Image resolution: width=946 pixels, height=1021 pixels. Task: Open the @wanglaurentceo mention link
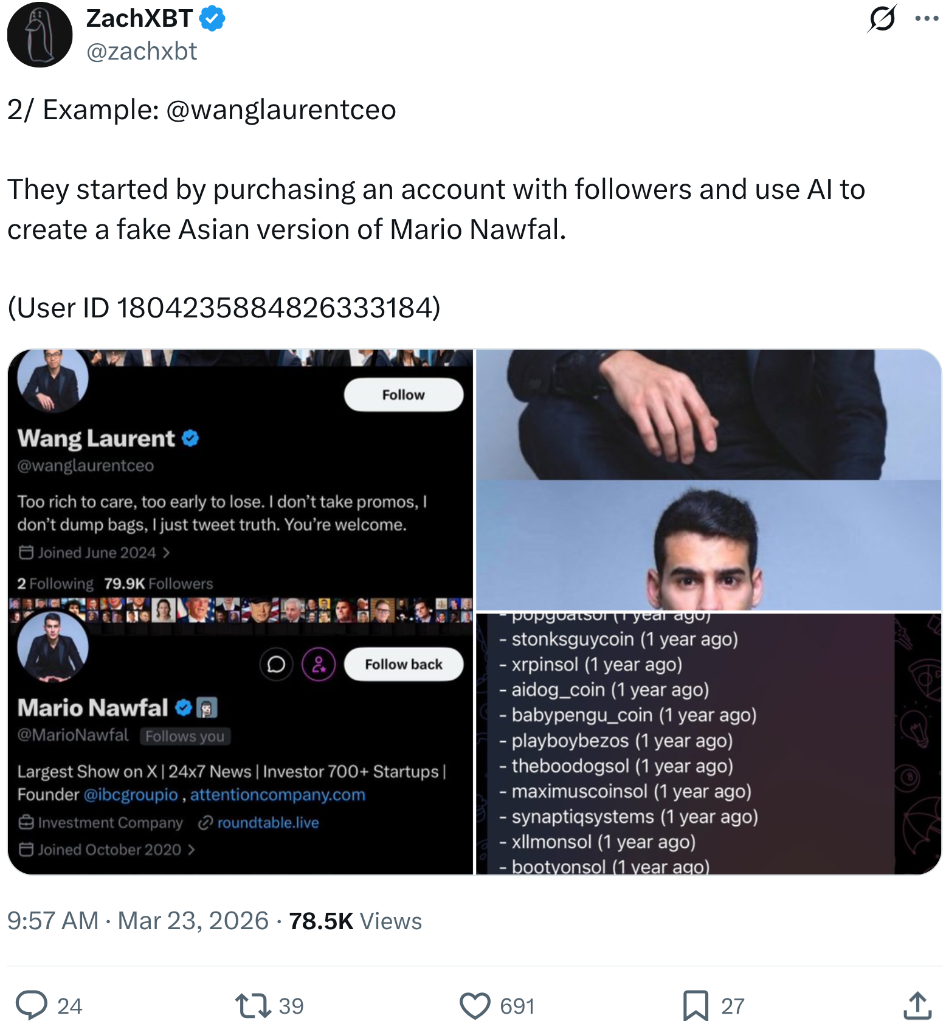pos(280,110)
